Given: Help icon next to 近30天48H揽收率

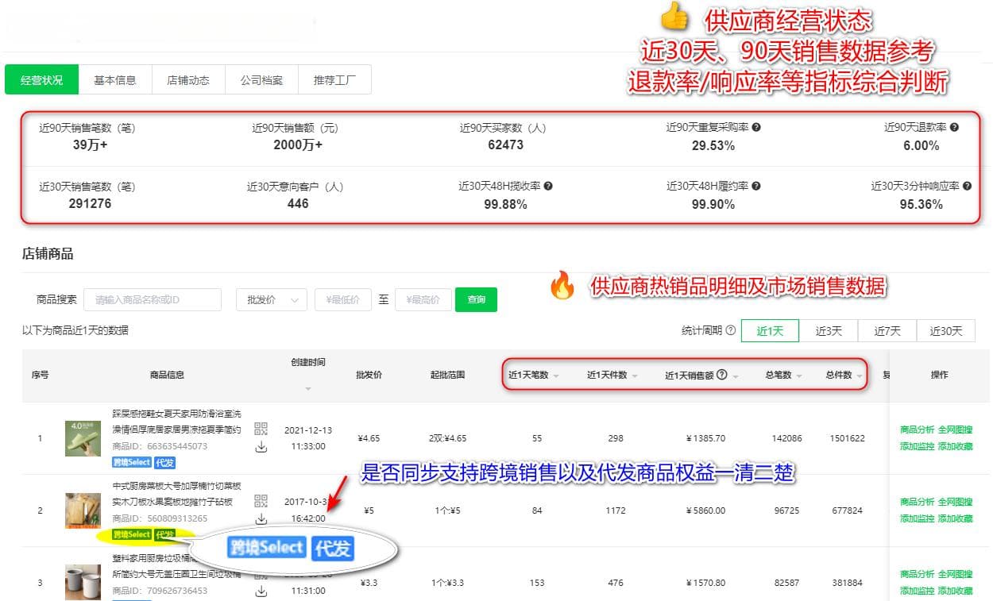Looking at the screenshot, I should [x=548, y=187].
